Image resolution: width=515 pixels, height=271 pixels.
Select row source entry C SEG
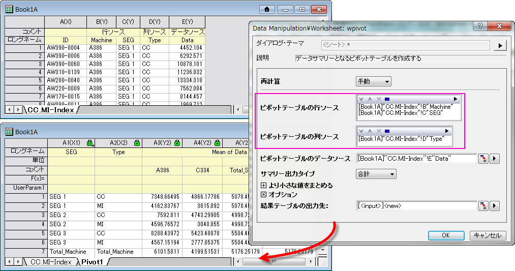[401, 113]
